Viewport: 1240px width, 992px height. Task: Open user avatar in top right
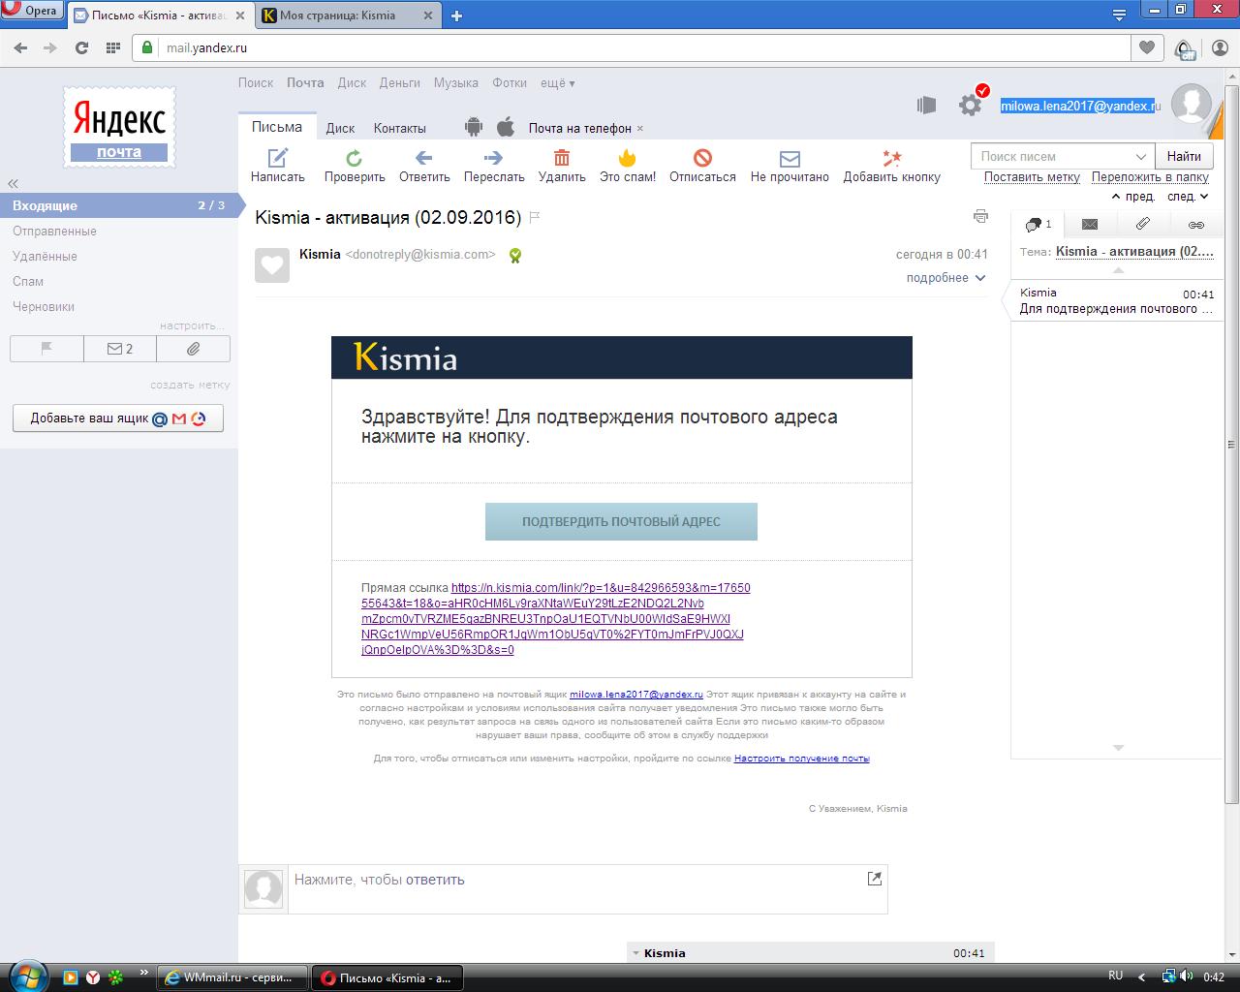pos(1192,104)
